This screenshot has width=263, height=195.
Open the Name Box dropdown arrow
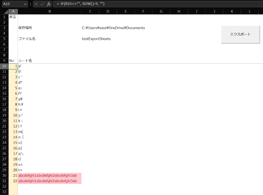(25, 4)
